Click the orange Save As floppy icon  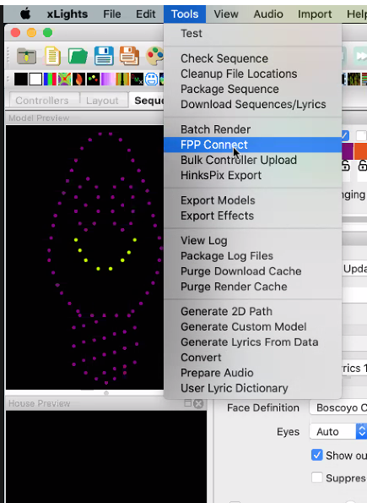129,56
